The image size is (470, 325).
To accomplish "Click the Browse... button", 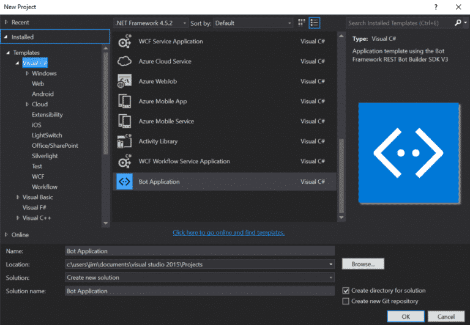I will tap(363, 264).
